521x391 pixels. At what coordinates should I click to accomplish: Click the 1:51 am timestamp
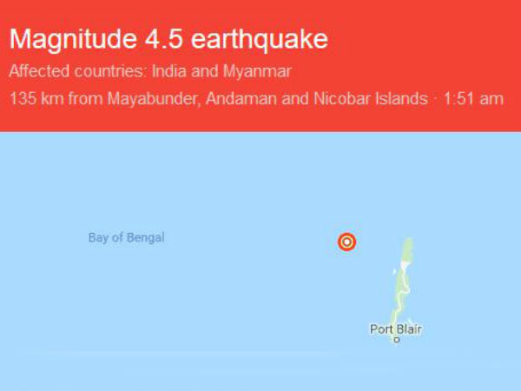(x=474, y=98)
